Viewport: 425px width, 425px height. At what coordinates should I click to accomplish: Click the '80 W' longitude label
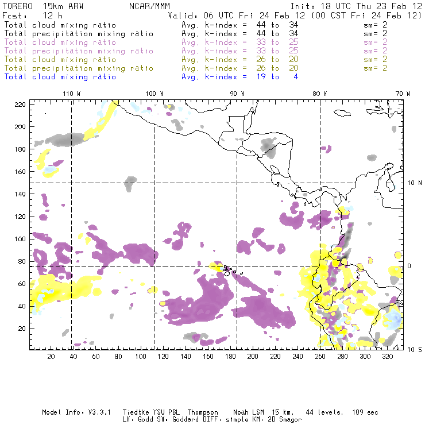(x=320, y=94)
